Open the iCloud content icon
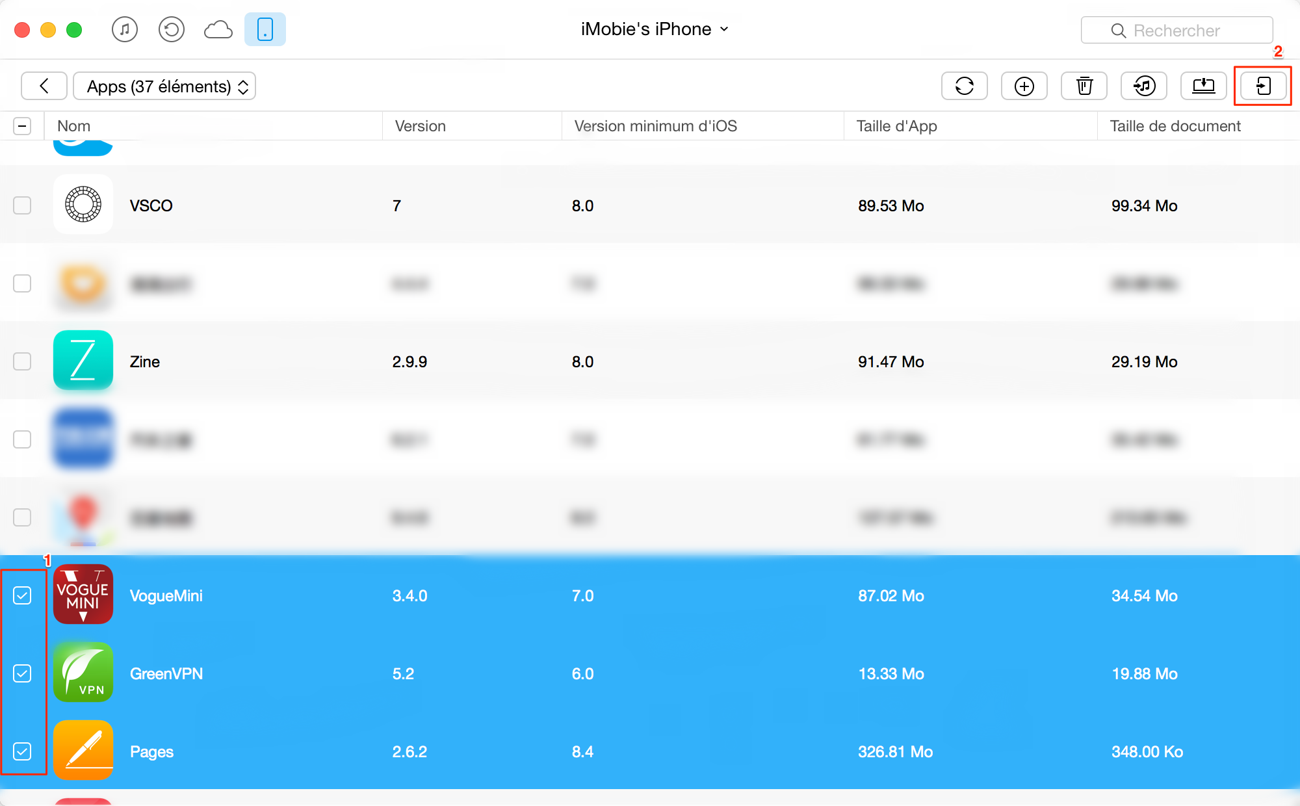The width and height of the screenshot is (1300, 806). [218, 30]
